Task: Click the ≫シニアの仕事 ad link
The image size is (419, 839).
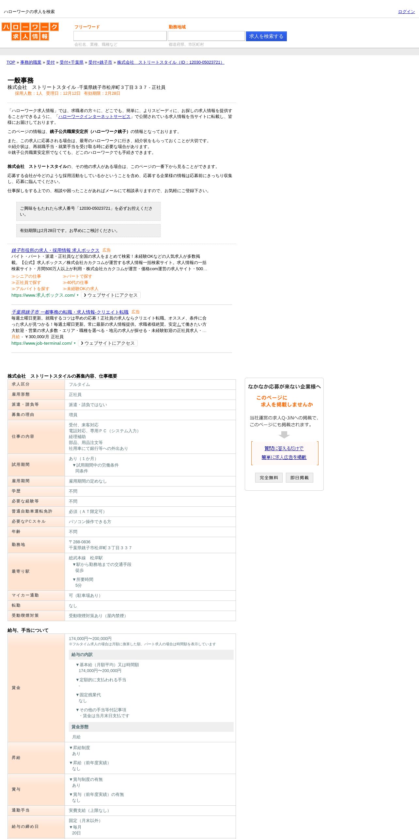Action: [x=26, y=276]
